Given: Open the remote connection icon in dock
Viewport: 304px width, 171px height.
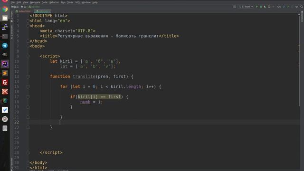Looking at the screenshot, I should (5, 27).
